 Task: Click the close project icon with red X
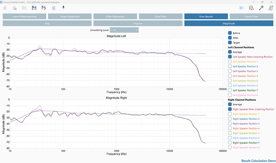pos(54,8)
